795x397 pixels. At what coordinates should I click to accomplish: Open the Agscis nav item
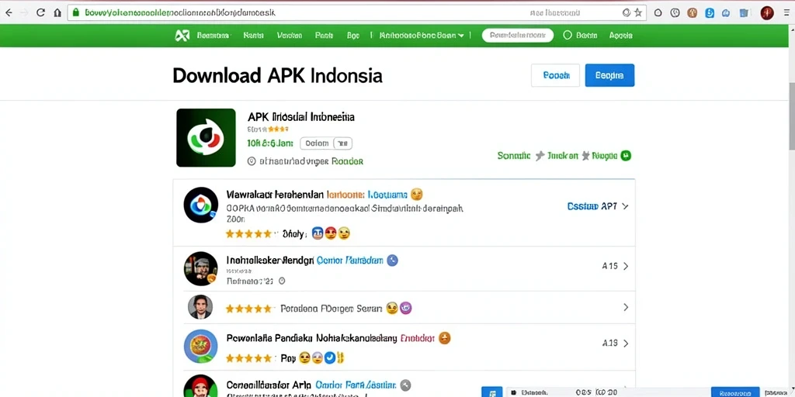pos(620,36)
